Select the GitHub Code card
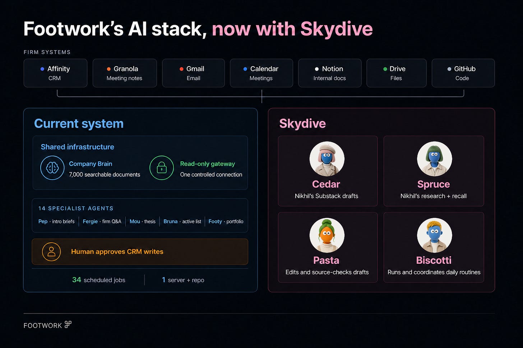Screen dimensions: 523x348 463,73
